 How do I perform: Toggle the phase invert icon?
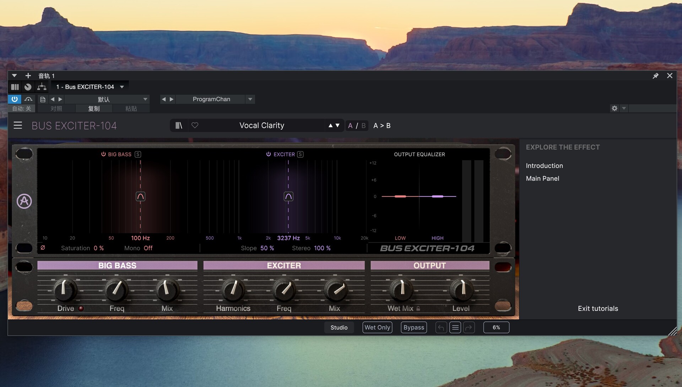[43, 248]
